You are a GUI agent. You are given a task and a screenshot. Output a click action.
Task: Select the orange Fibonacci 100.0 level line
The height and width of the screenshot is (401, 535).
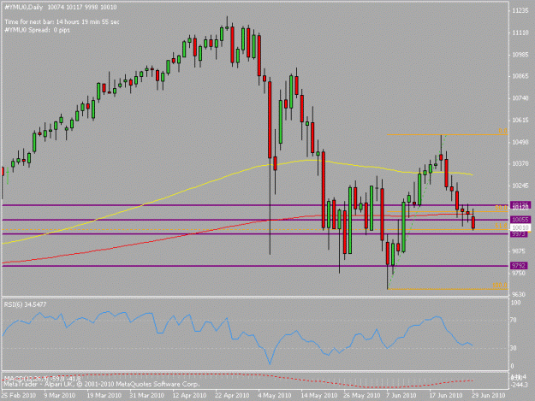coord(448,289)
